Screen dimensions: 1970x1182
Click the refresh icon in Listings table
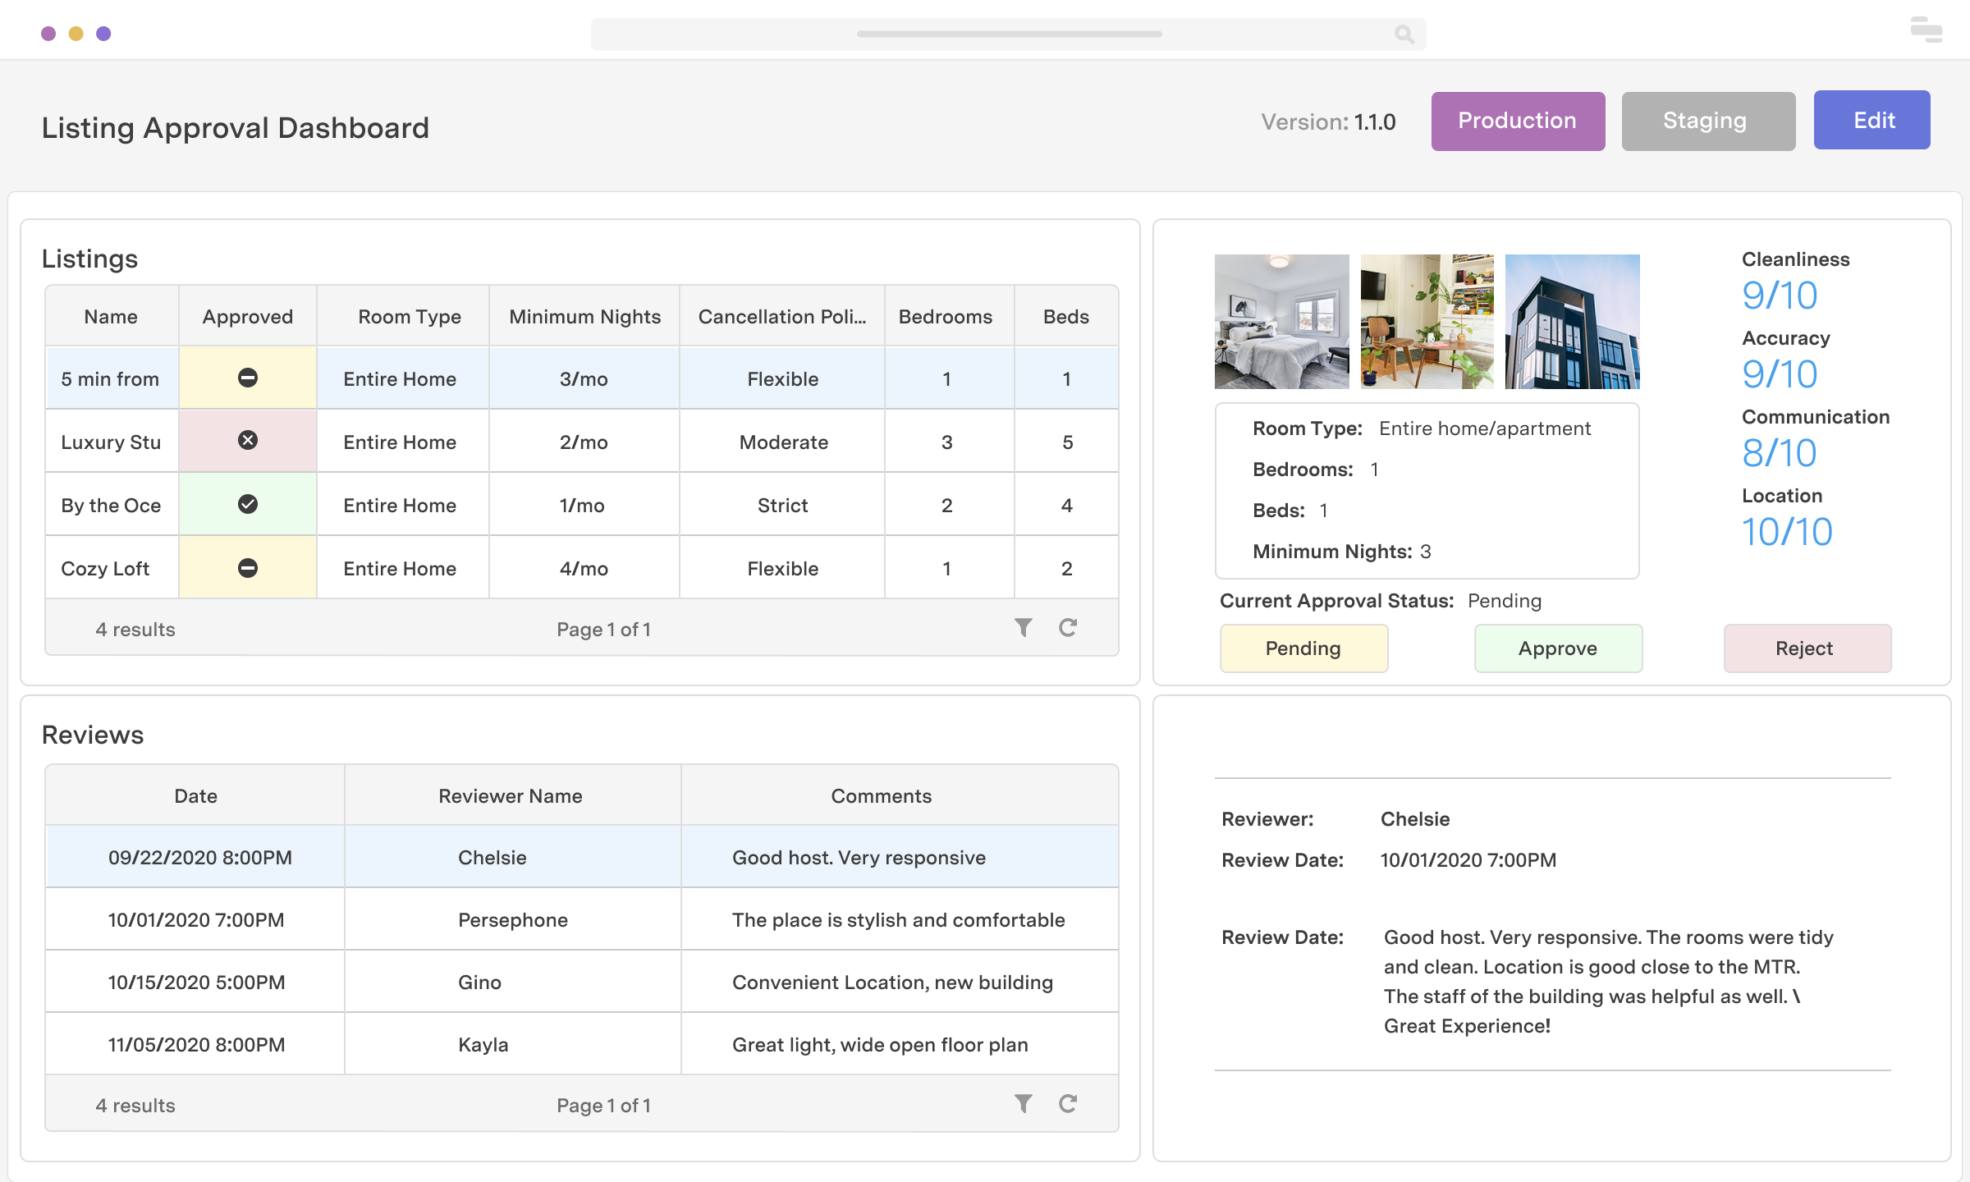pyautogui.click(x=1068, y=628)
